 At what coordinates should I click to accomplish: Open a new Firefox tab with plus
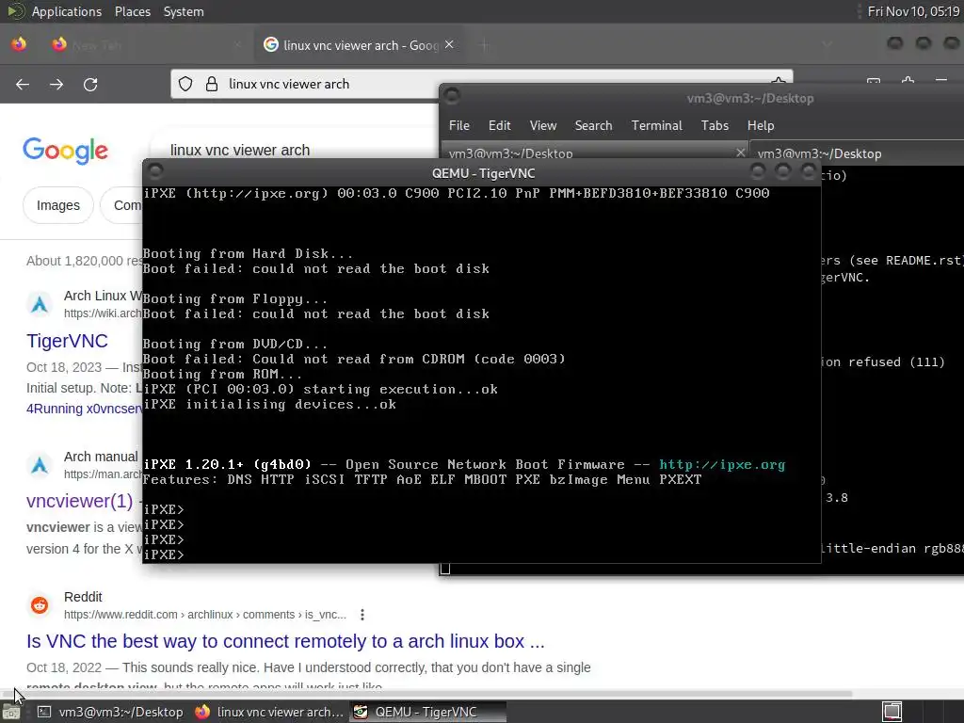coord(485,45)
